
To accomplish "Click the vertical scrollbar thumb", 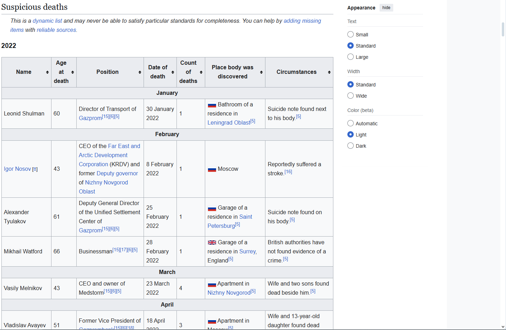I will (x=503, y=29).
